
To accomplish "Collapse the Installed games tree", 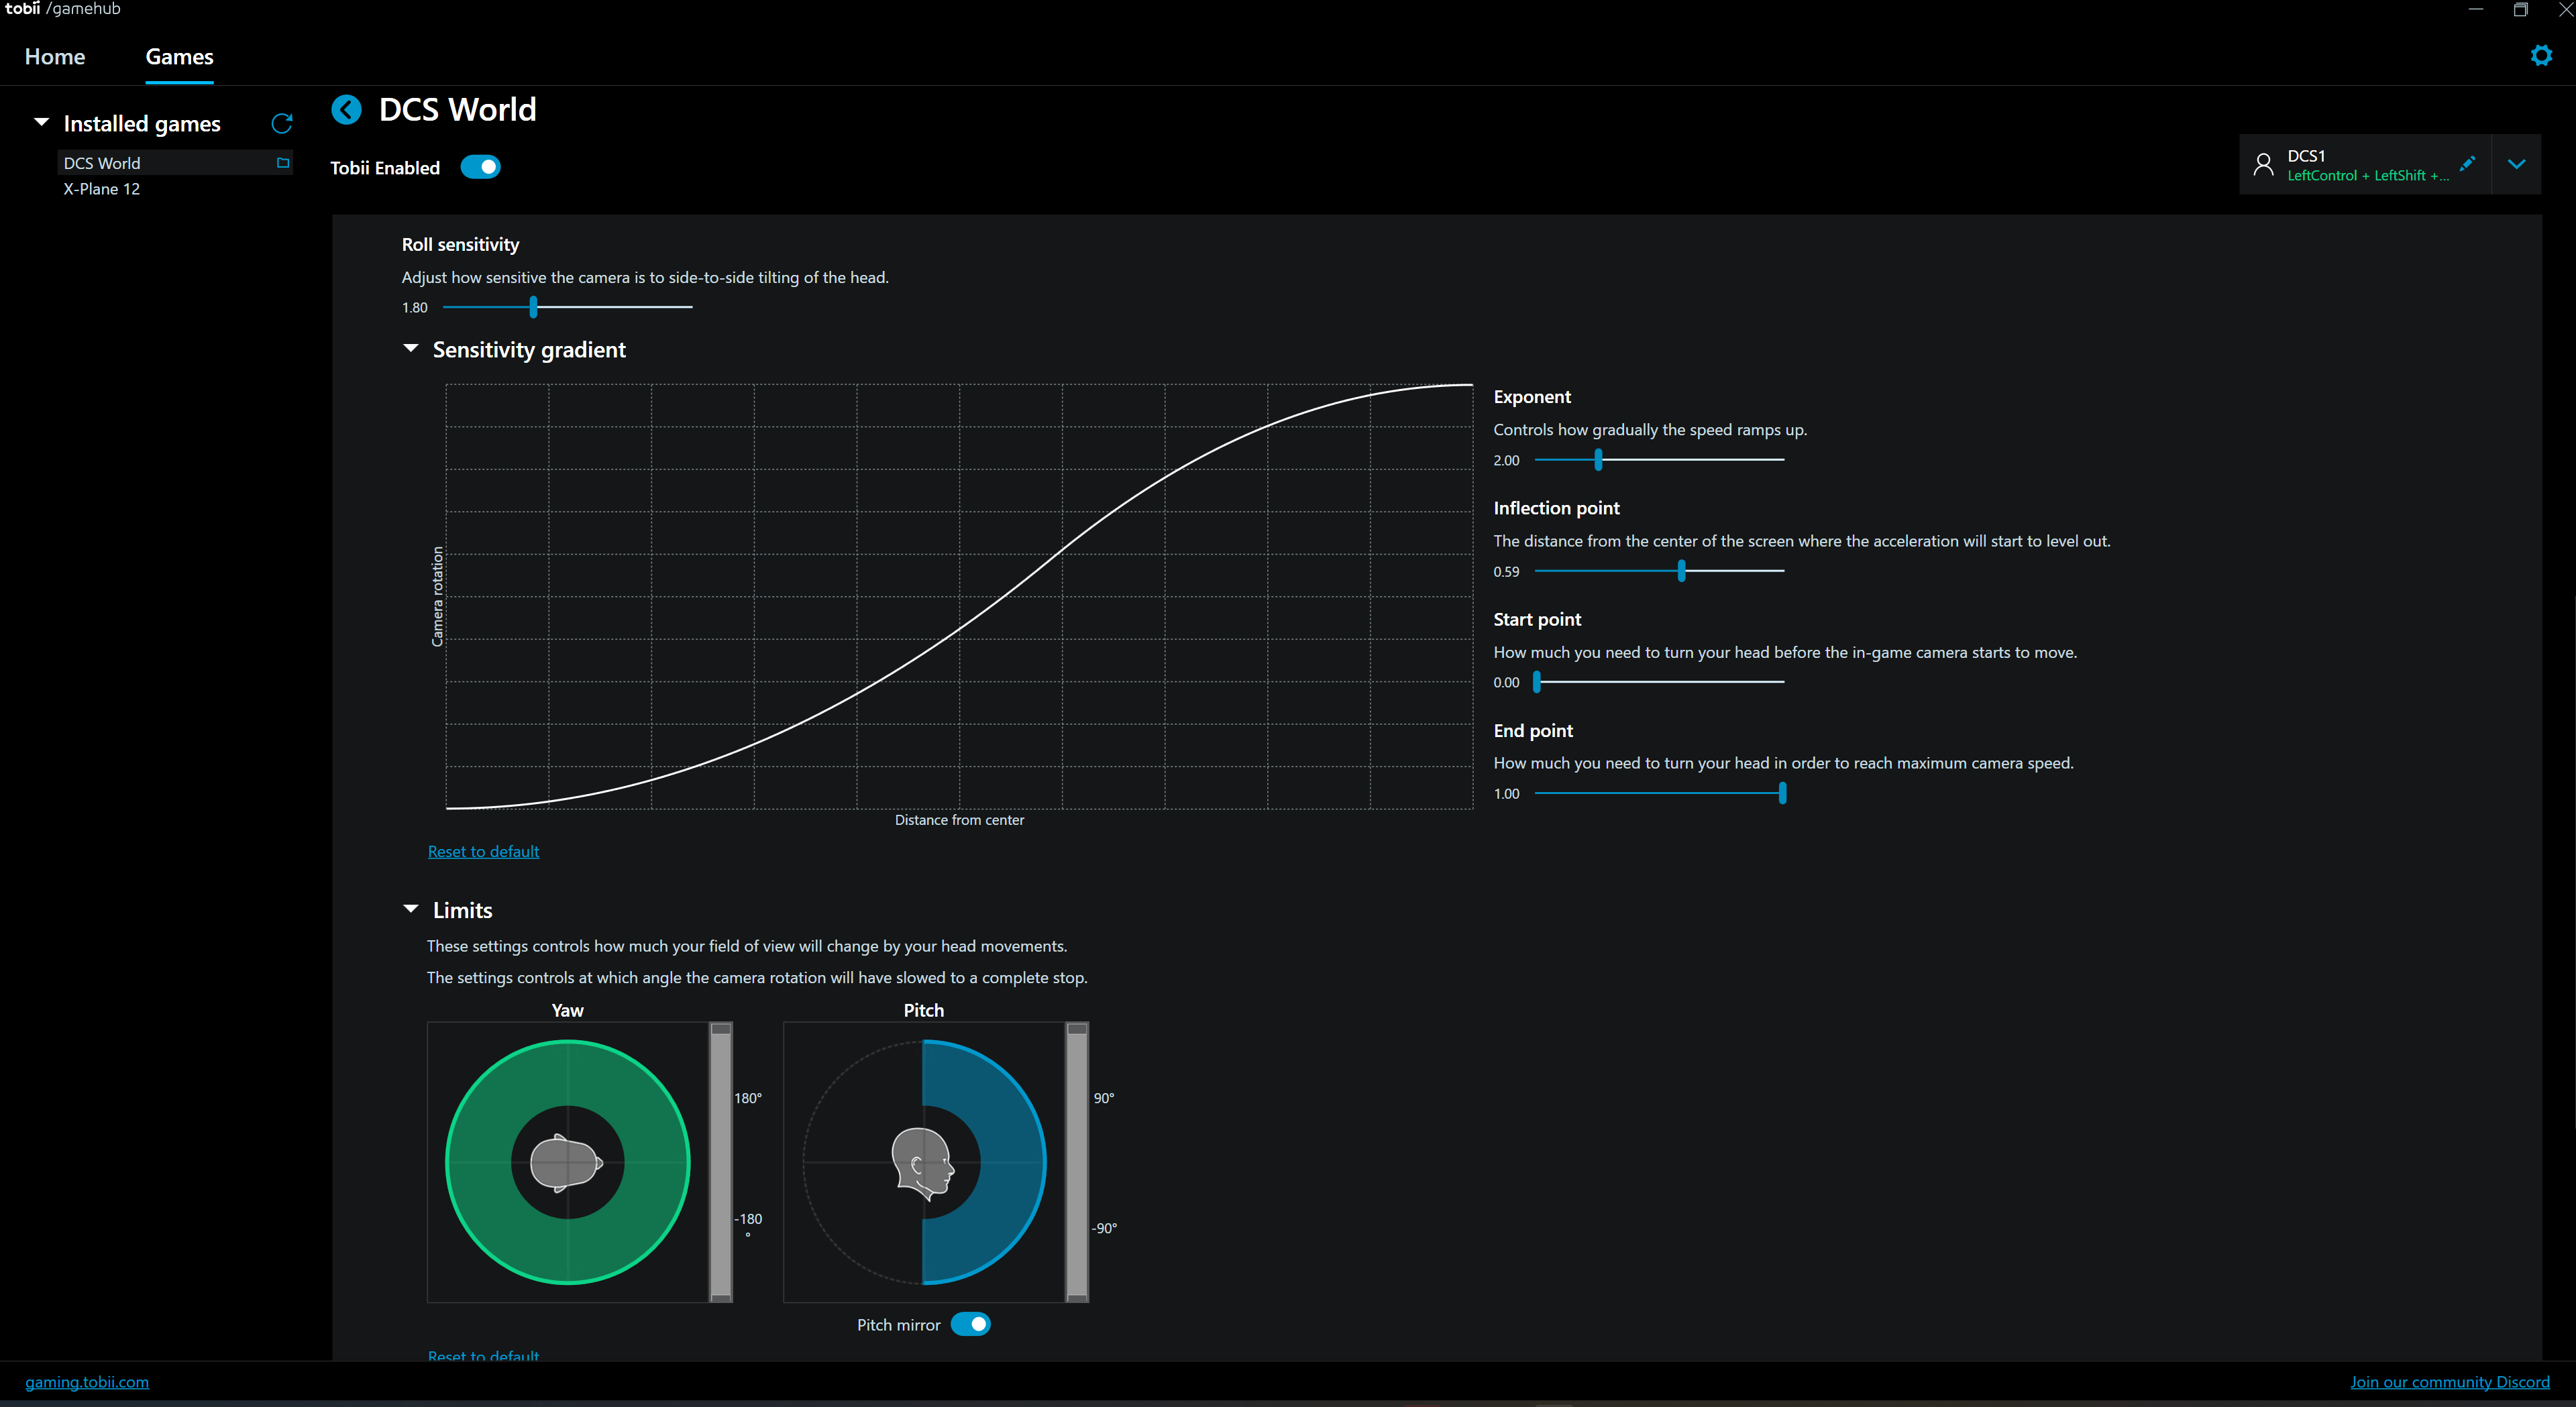I will click(x=42, y=123).
